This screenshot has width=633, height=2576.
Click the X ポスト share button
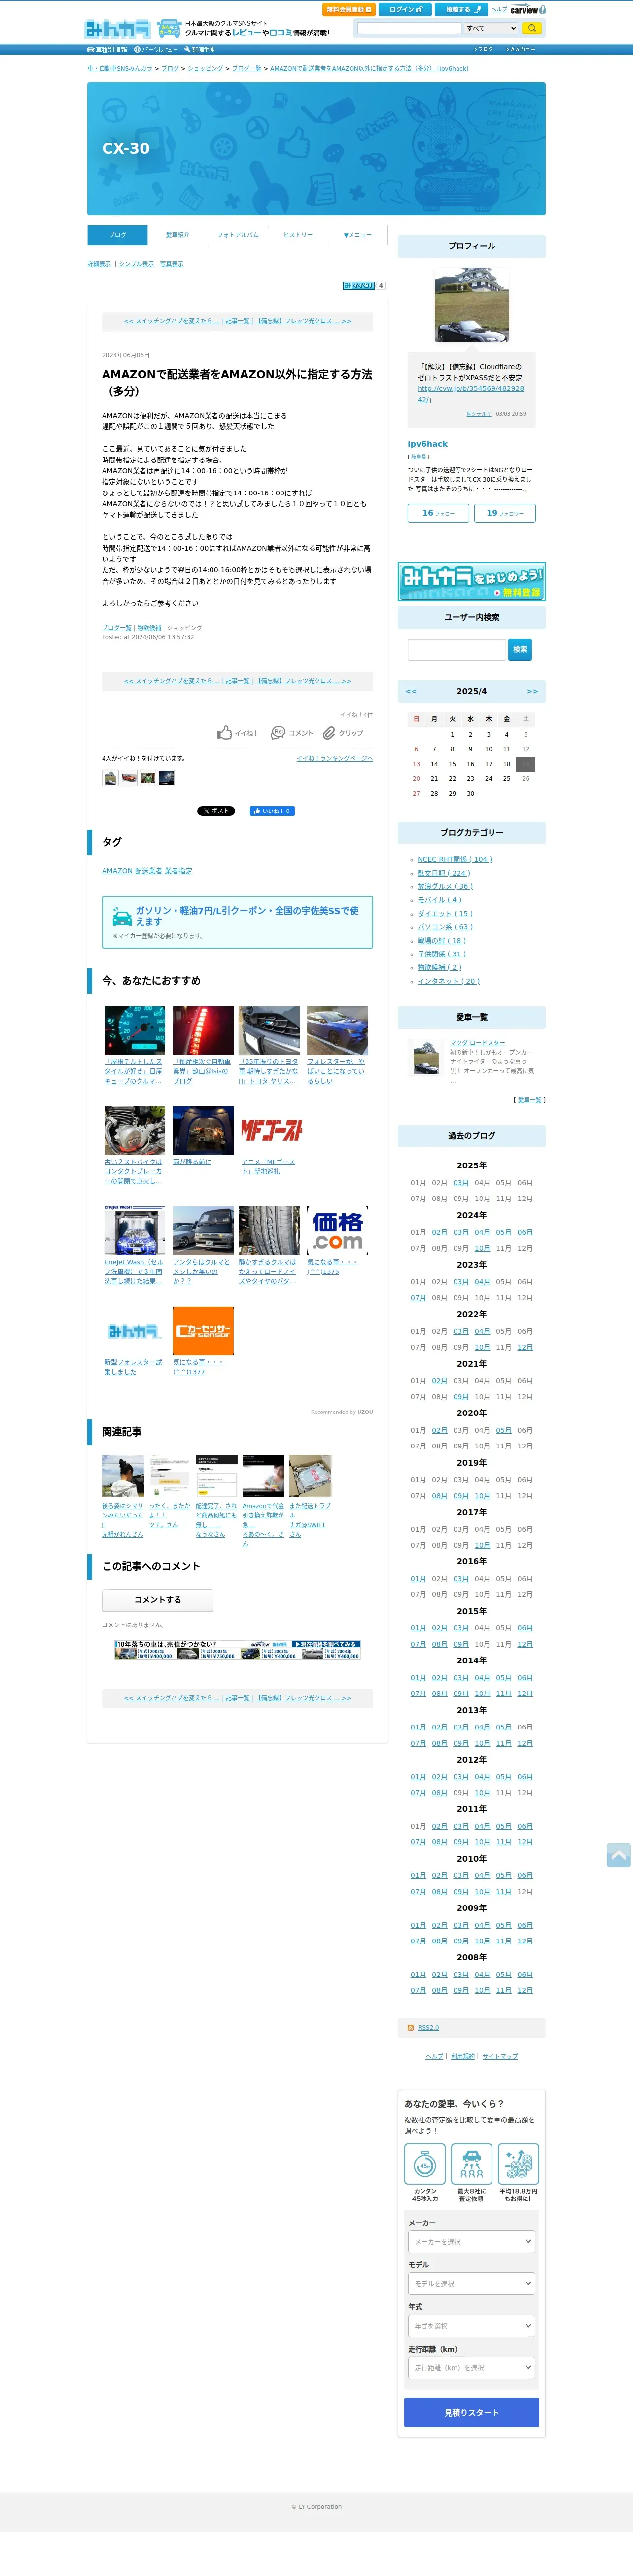pyautogui.click(x=215, y=811)
